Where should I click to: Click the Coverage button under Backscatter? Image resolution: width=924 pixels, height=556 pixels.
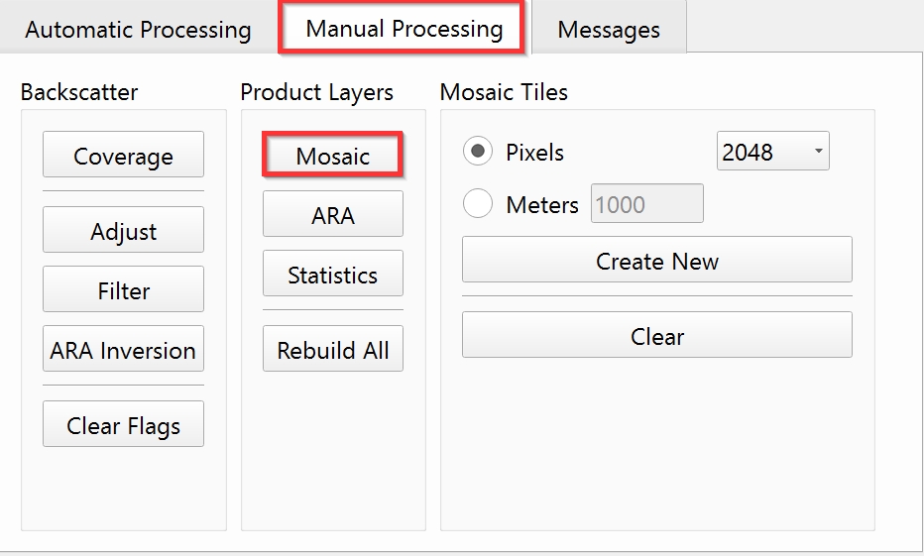pos(123,156)
